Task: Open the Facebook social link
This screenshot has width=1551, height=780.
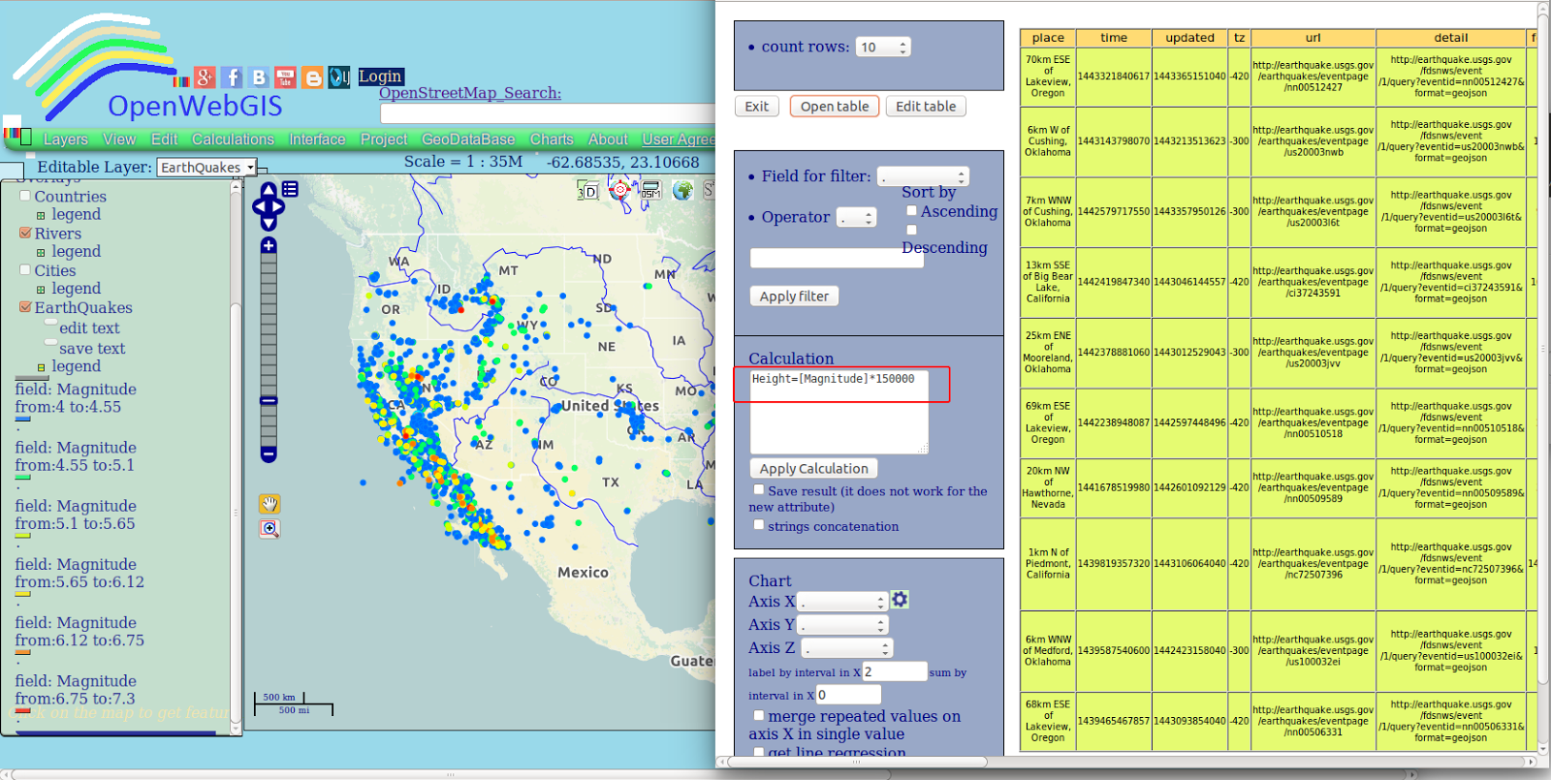Action: pyautogui.click(x=232, y=78)
